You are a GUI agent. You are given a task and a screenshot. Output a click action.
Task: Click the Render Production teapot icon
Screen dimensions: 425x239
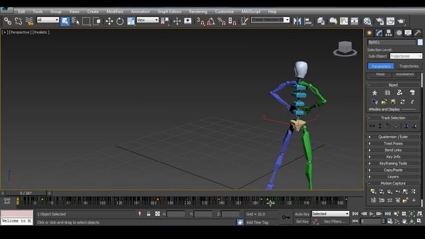tap(401, 21)
